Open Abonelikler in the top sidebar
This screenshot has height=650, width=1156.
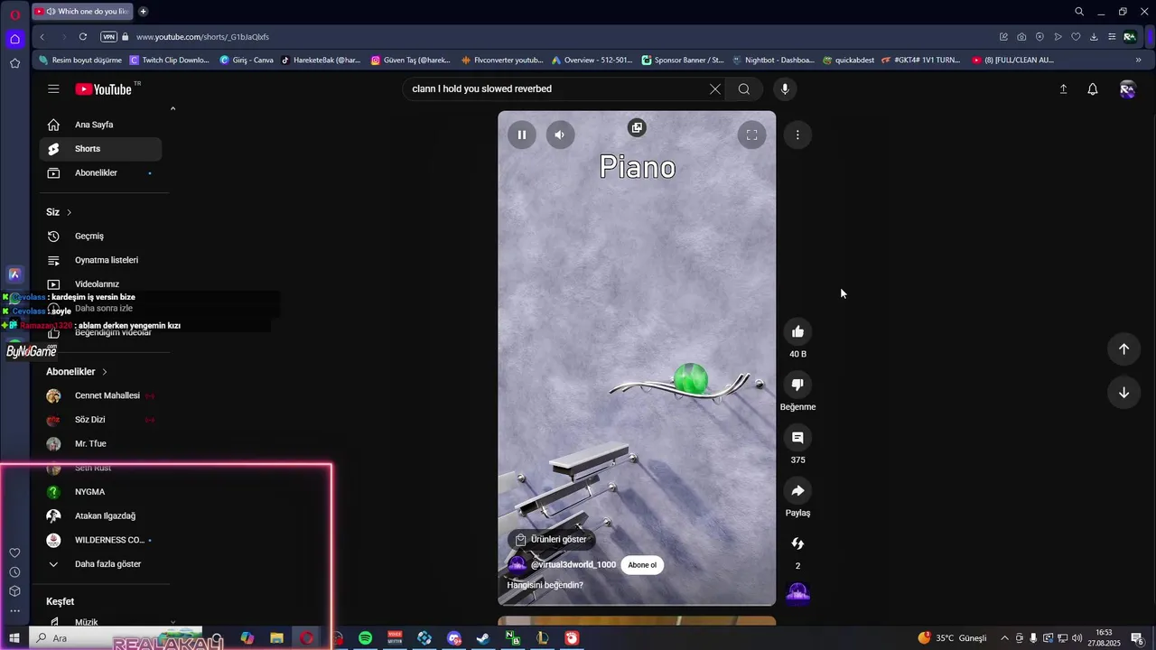tap(100, 173)
